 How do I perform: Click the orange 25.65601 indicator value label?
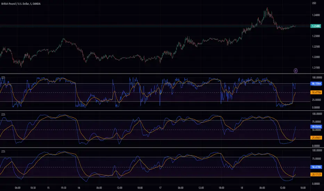316,138
